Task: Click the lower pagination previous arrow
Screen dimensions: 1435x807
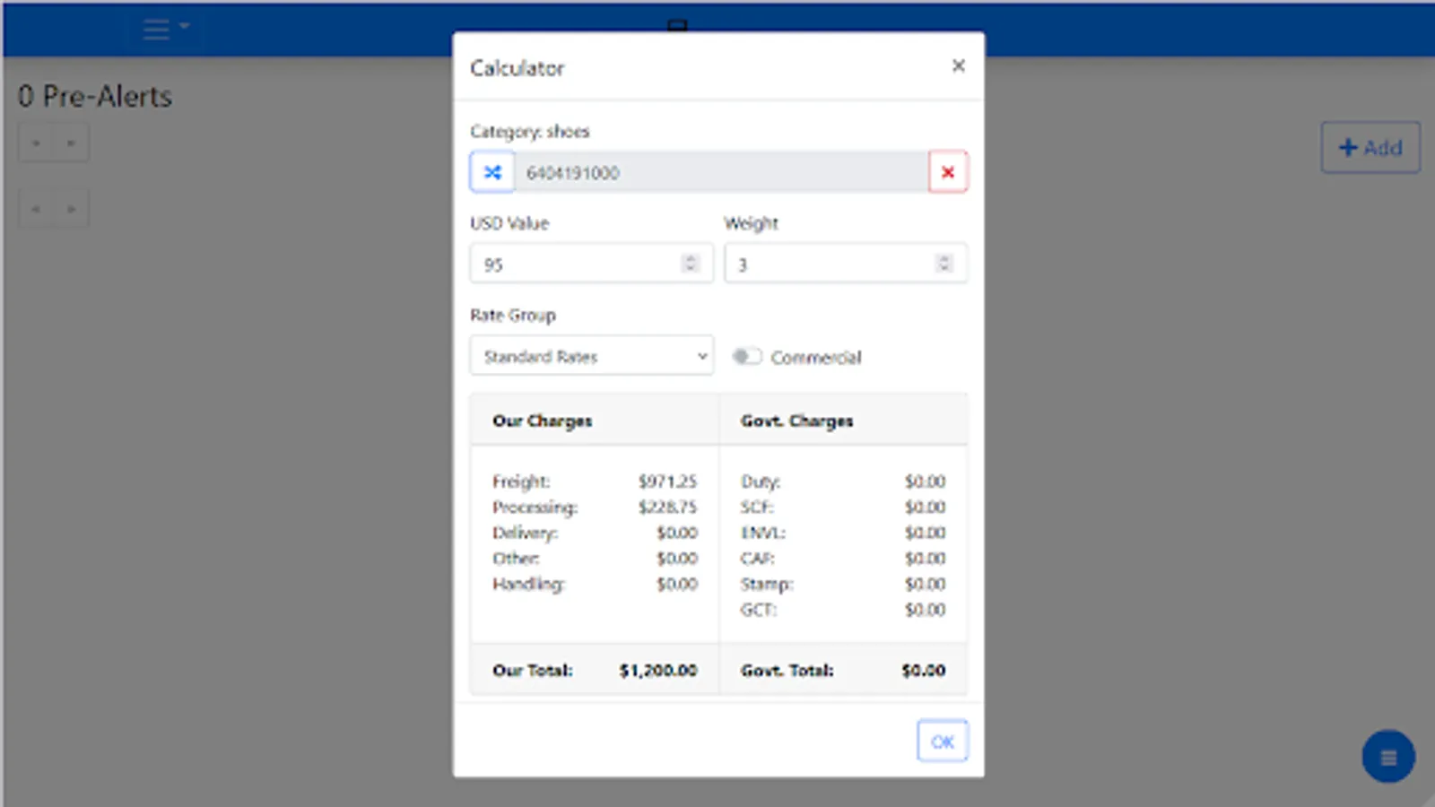Action: (x=36, y=207)
